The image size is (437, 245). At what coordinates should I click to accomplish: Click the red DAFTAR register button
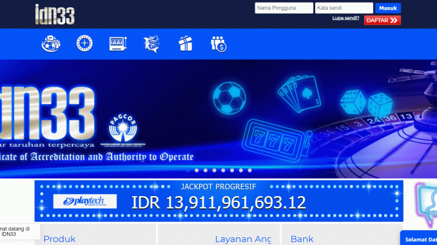coord(382,21)
